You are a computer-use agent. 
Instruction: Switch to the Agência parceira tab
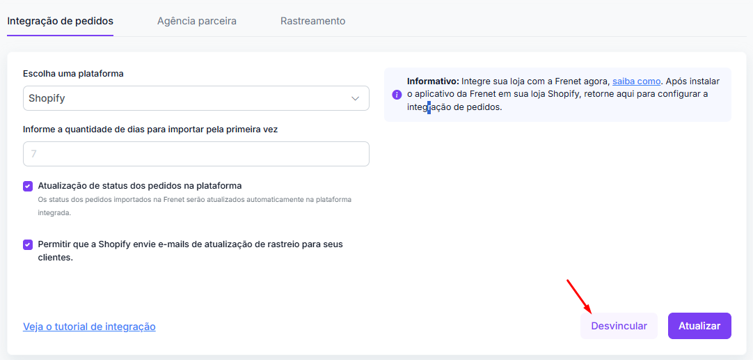[197, 21]
